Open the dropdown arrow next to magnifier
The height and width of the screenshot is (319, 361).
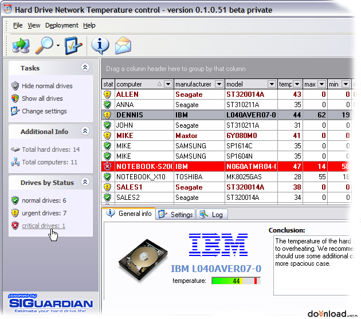(58, 46)
